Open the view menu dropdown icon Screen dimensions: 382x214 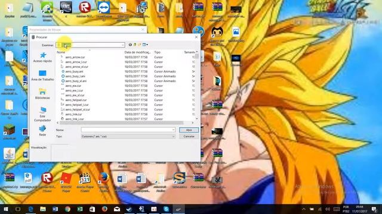click(x=145, y=45)
